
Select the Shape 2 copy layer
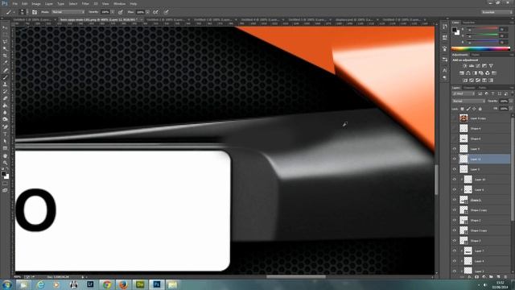481,210
